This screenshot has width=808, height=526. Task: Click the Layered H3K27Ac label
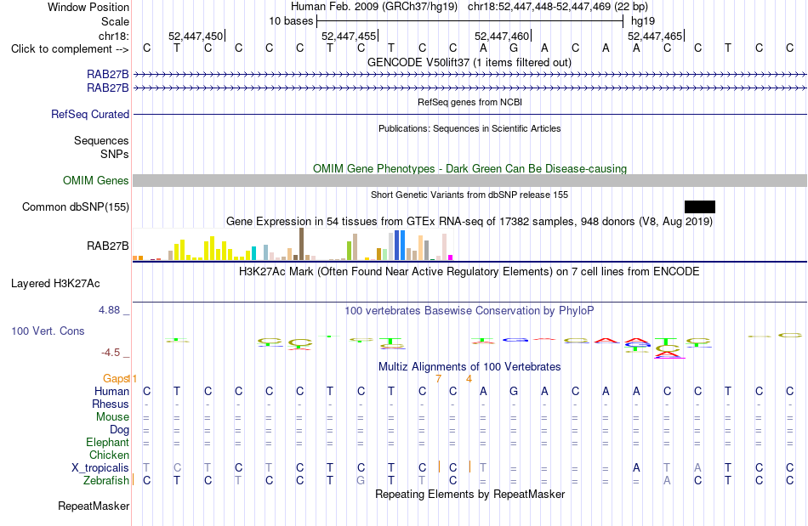click(55, 284)
